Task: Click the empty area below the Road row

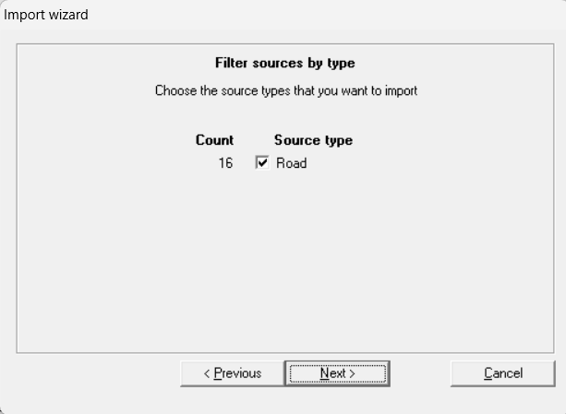Action: click(284, 258)
